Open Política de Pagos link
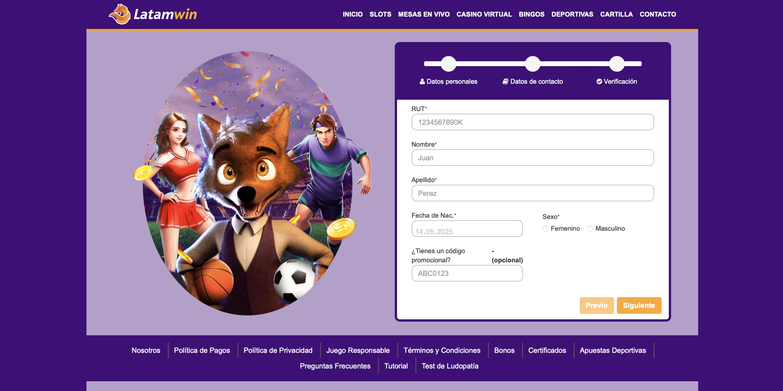Image resolution: width=783 pixels, height=391 pixels. (x=202, y=350)
